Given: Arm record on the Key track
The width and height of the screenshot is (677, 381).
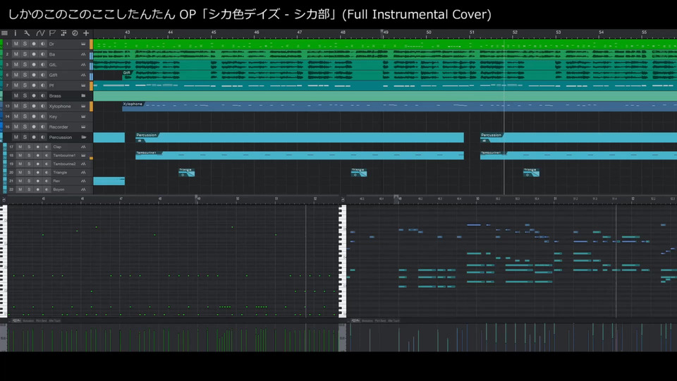Looking at the screenshot, I should click(x=34, y=116).
